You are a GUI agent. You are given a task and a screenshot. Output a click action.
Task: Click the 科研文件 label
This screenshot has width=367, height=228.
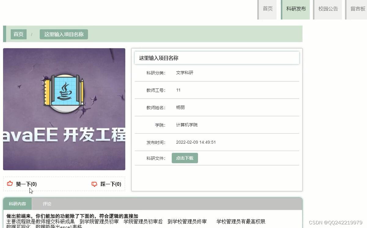156,158
